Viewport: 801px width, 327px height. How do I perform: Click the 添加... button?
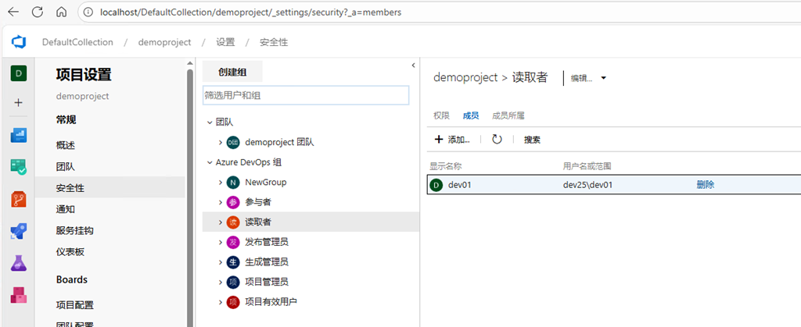point(451,140)
